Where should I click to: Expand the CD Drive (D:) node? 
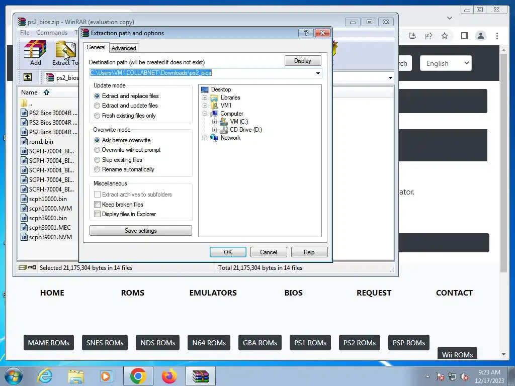coord(214,130)
